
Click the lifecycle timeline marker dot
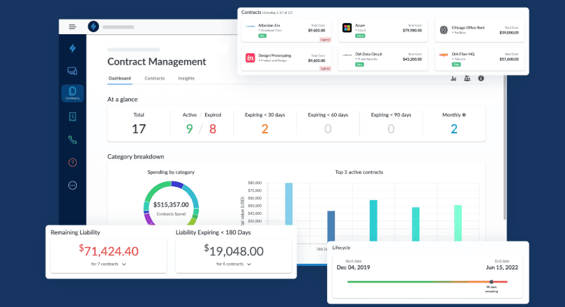click(x=491, y=282)
